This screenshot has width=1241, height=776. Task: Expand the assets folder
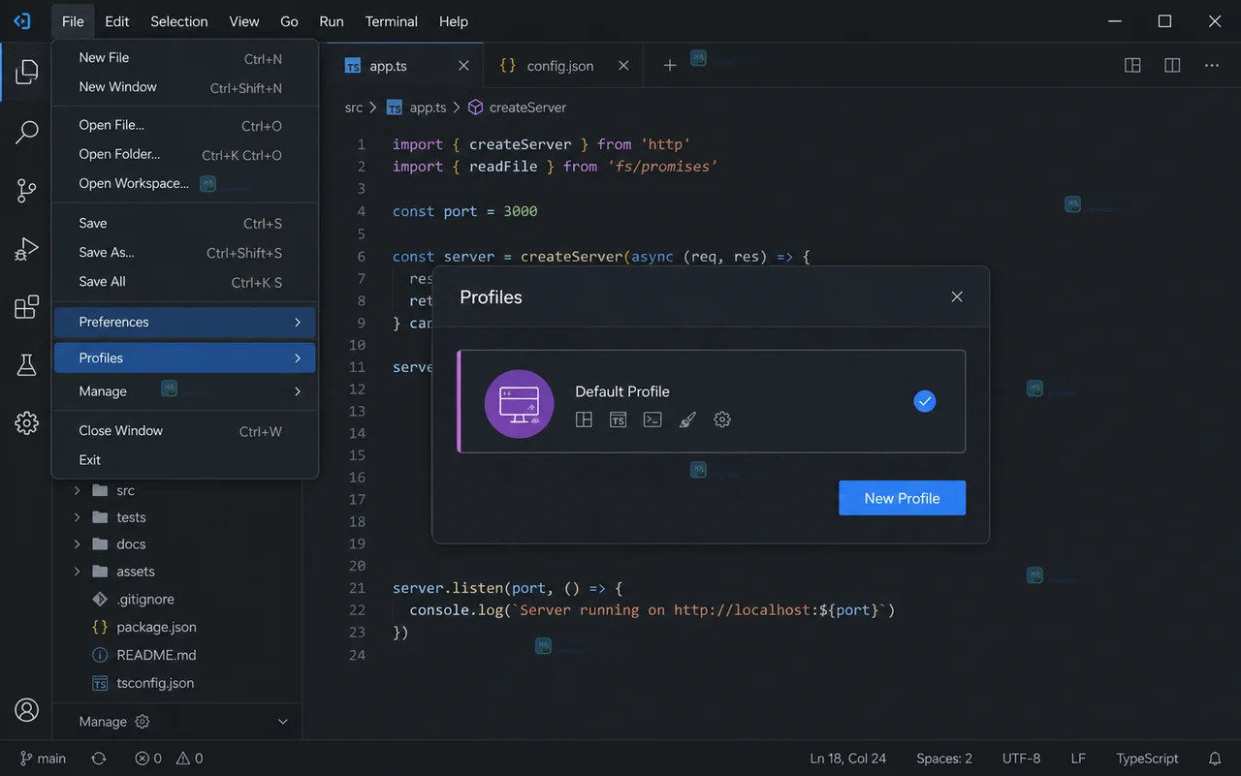pos(78,572)
